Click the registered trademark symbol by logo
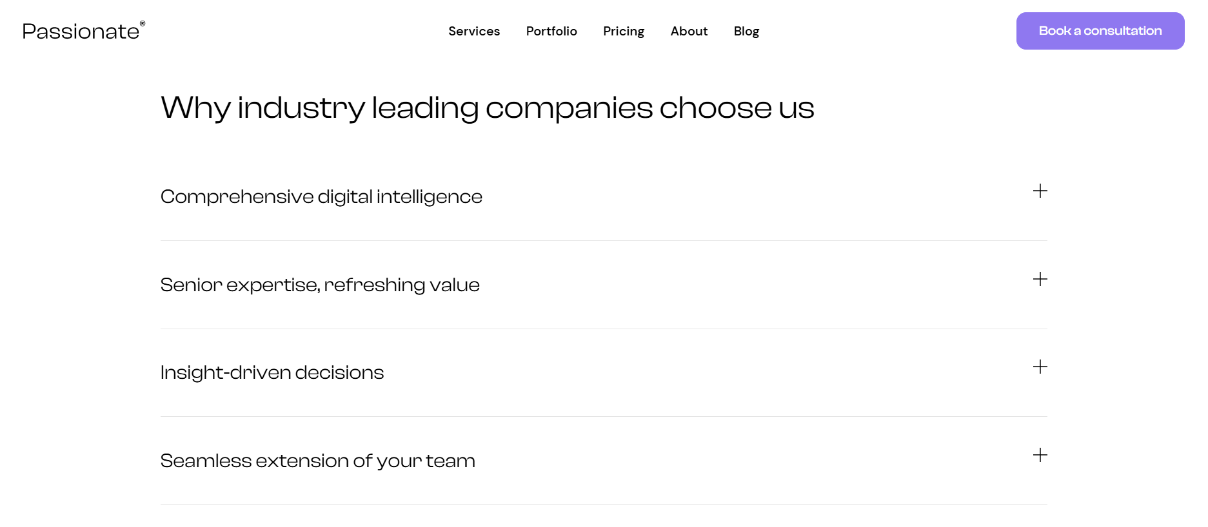The width and height of the screenshot is (1208, 527). [x=143, y=24]
